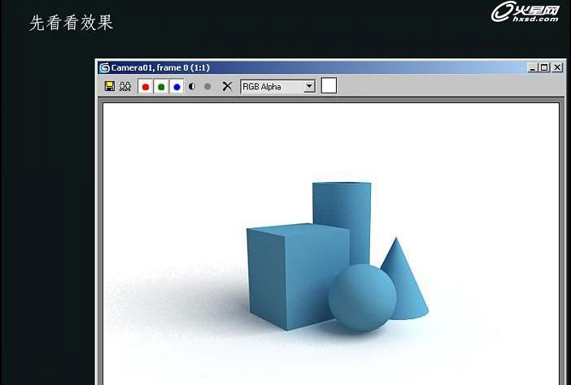Minimize the Camera01 render window
The image size is (571, 385).
coord(533,67)
